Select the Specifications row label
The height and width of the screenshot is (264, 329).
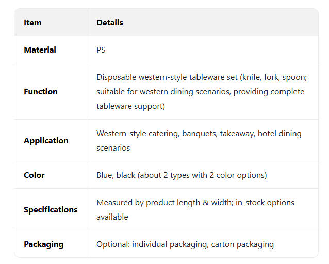click(51, 210)
